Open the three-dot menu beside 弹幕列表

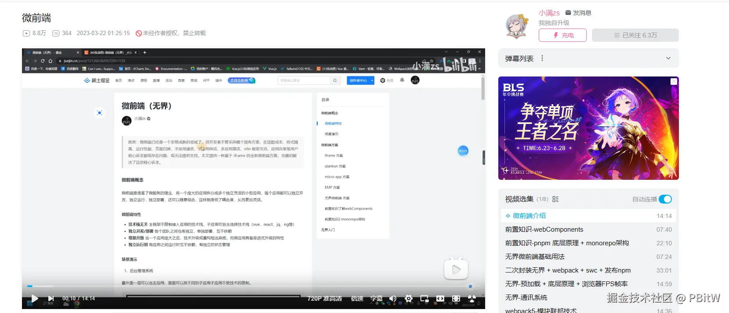point(542,58)
